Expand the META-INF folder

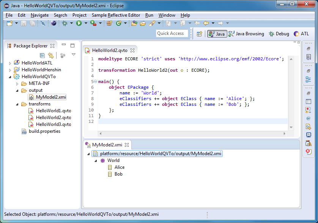[x=17, y=84]
